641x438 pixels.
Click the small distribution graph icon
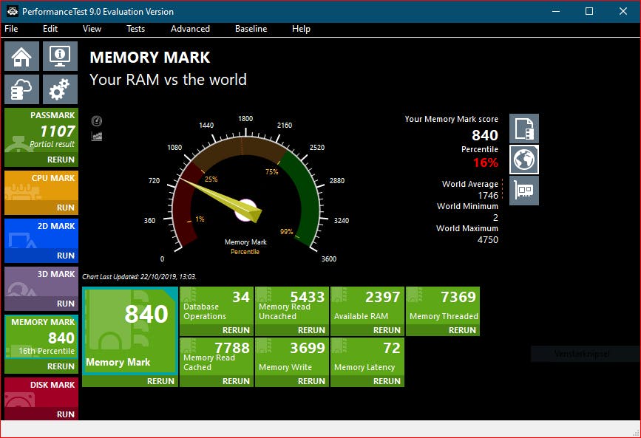coord(97,136)
